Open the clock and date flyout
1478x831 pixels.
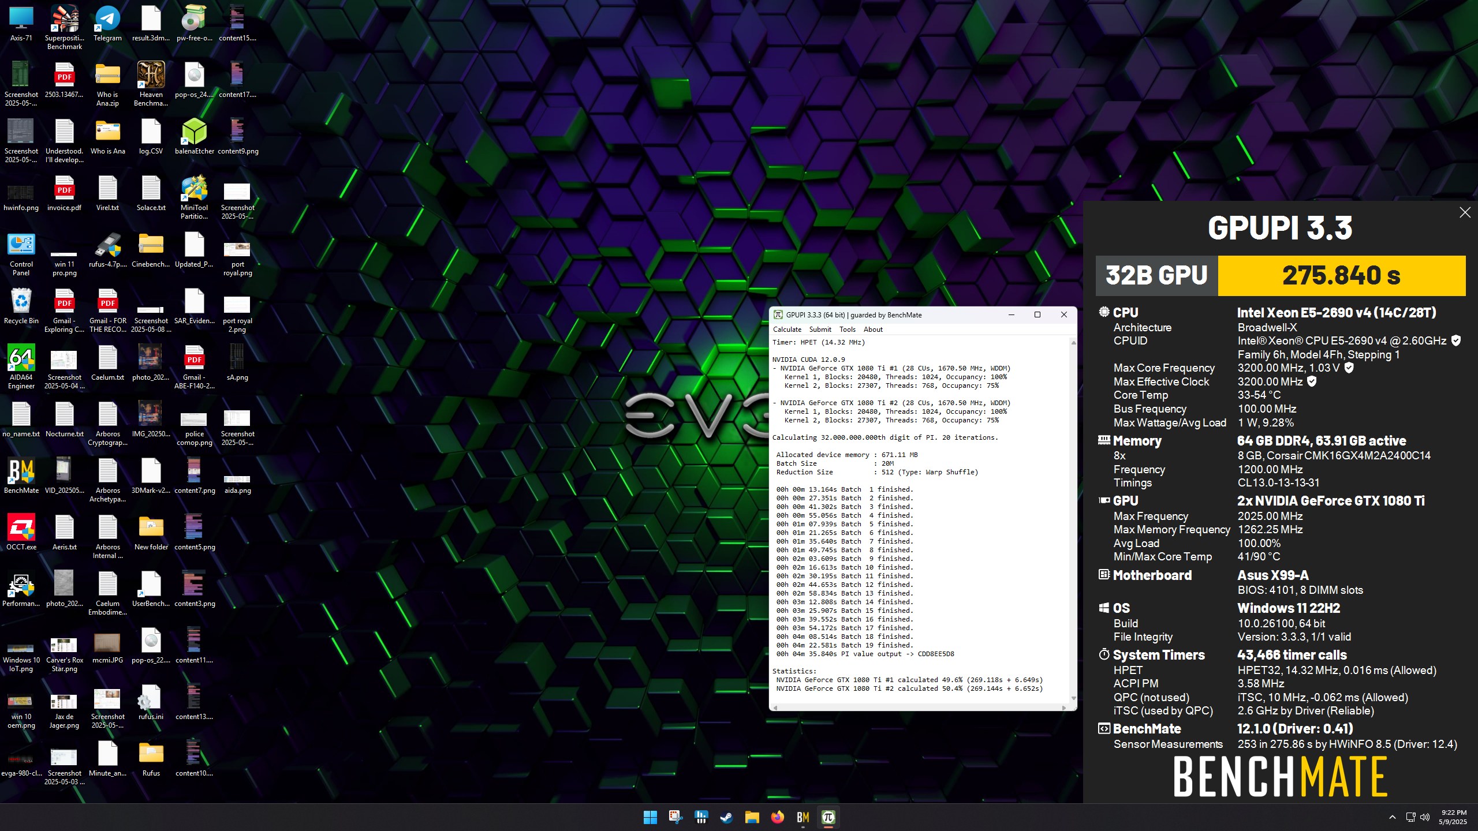1453,817
